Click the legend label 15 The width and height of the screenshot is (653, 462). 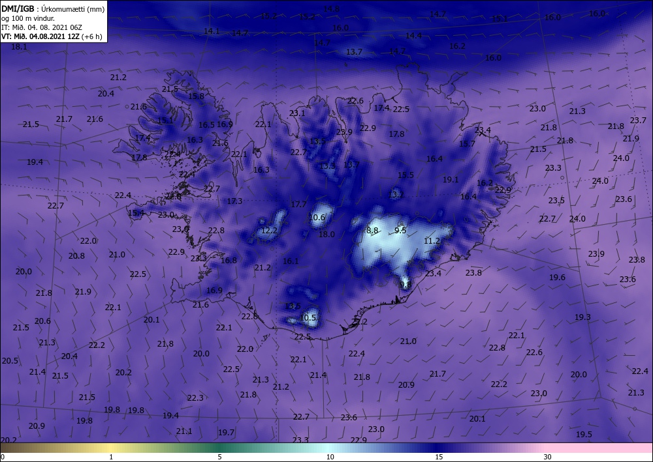tap(439, 457)
